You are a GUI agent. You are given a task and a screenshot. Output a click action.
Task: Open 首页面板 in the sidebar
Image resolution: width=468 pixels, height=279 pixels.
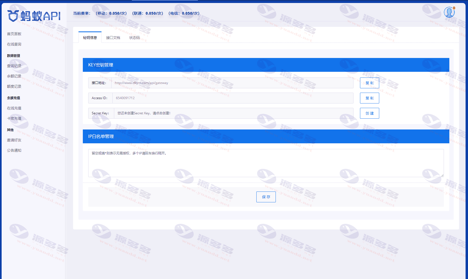14,34
